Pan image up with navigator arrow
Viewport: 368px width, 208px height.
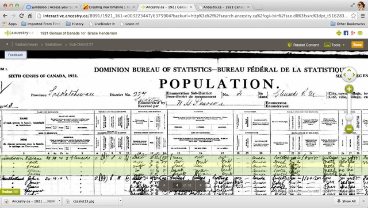349,70
